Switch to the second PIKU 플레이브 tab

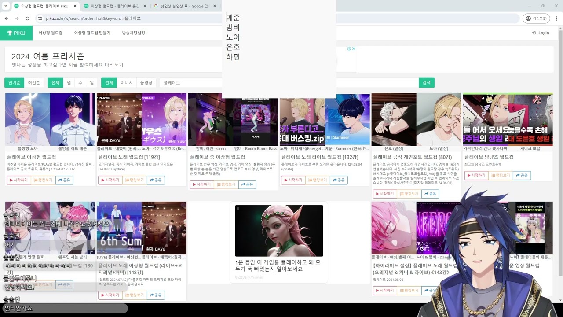[x=115, y=6]
